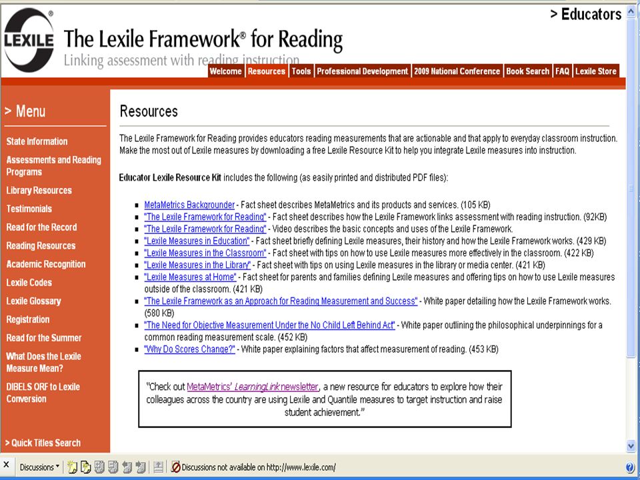Switch to the Resources tab
The height and width of the screenshot is (480, 640).
pyautogui.click(x=266, y=71)
